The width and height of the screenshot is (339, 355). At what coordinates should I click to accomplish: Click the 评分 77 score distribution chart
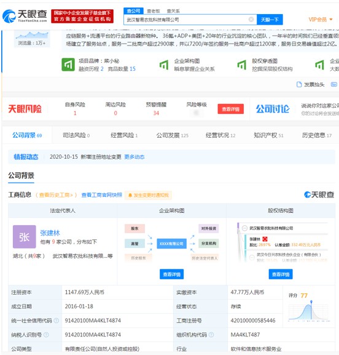pos(309,311)
